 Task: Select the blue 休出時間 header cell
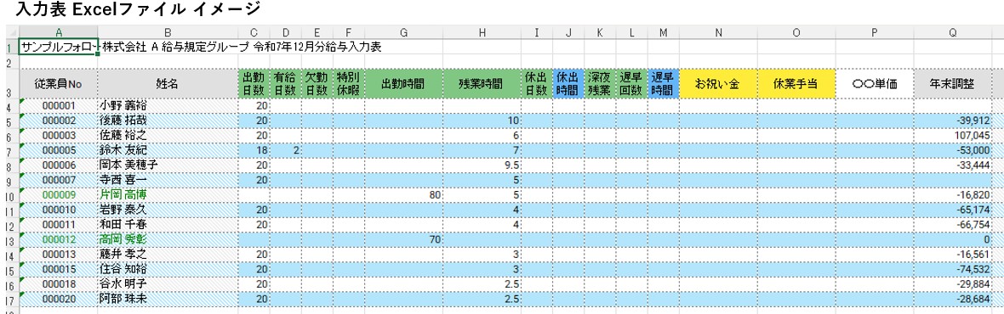(x=568, y=83)
